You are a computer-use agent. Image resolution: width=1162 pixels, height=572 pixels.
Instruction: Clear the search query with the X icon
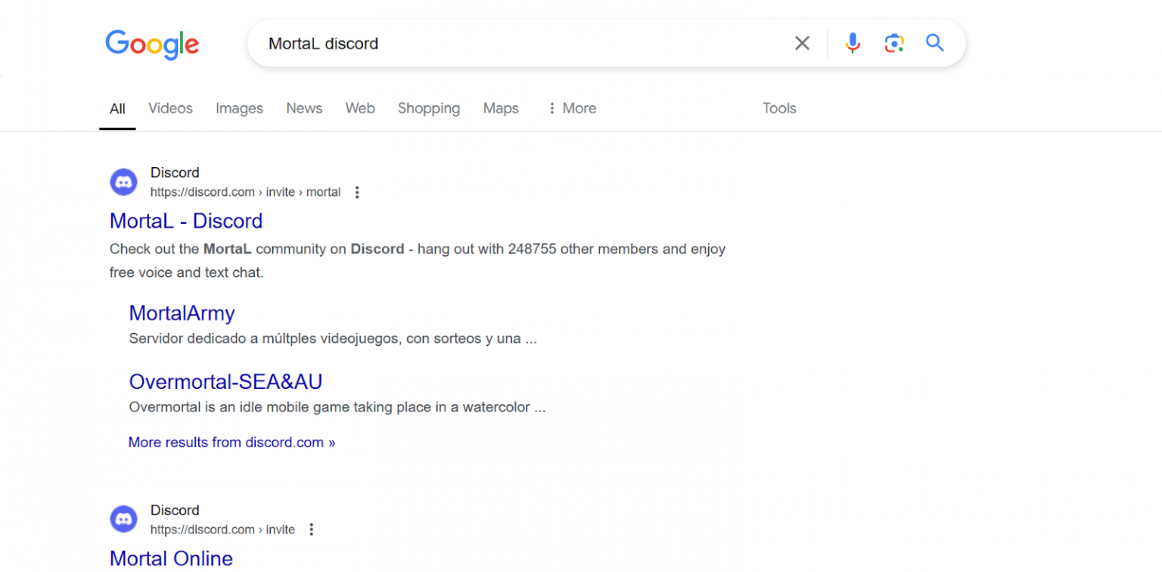(802, 43)
